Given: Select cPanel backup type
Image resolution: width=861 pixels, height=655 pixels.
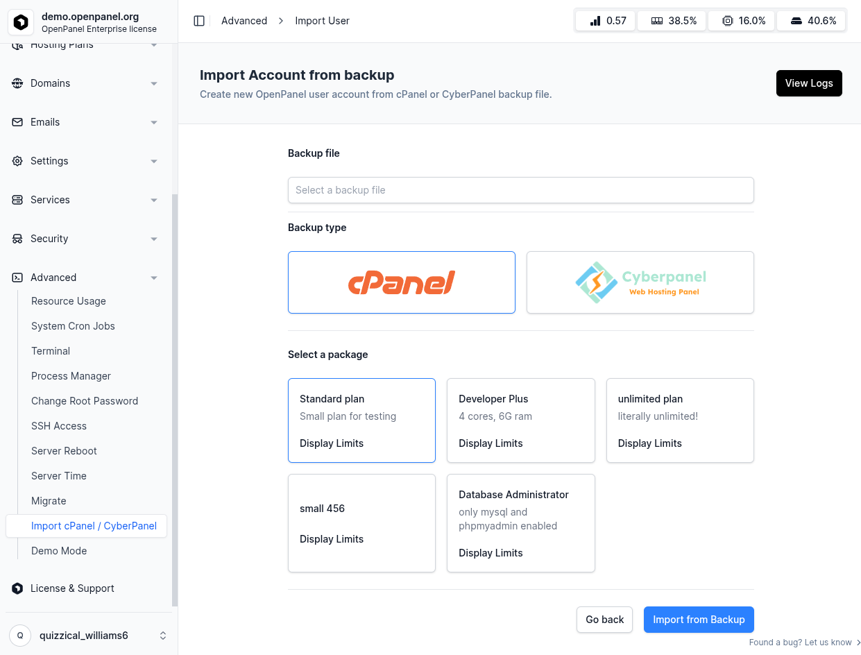Looking at the screenshot, I should tap(402, 282).
